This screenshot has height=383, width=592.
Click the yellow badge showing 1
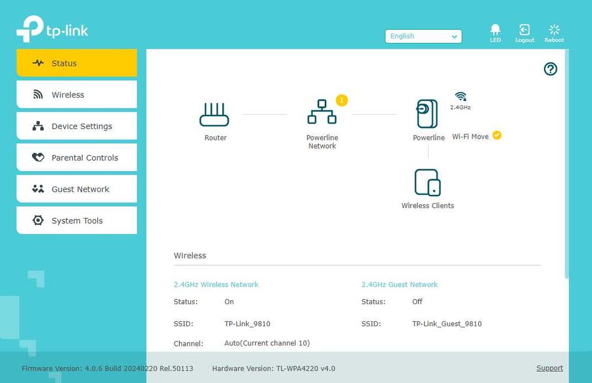tap(342, 101)
